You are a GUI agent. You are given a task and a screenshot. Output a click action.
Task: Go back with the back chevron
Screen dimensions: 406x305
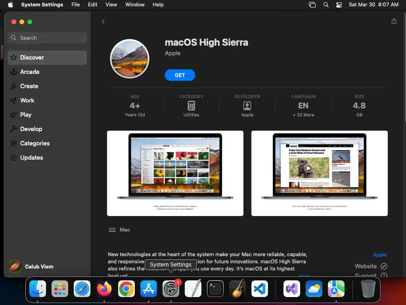point(103,22)
